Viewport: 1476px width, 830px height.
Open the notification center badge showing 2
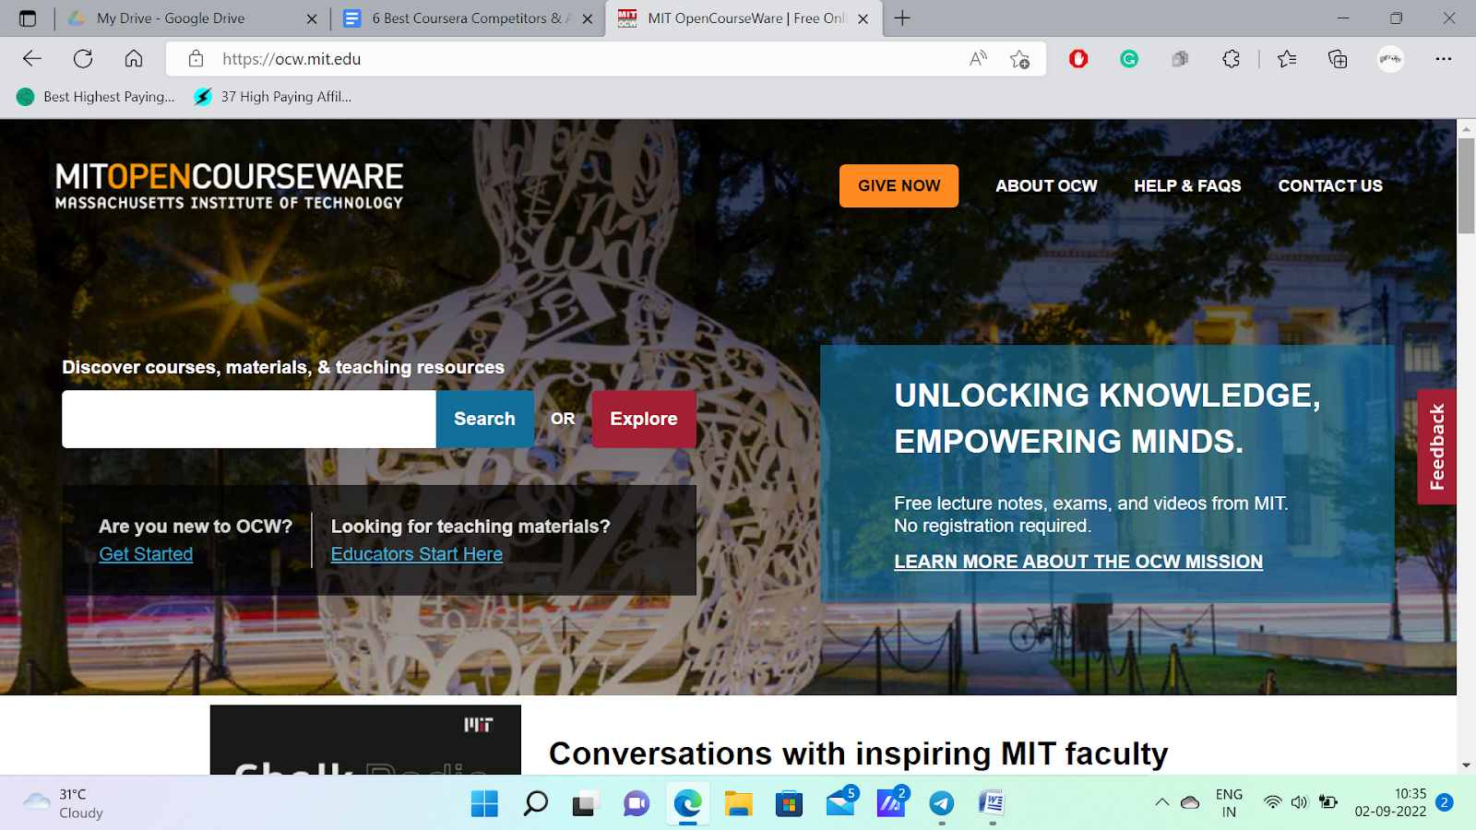tap(1445, 802)
